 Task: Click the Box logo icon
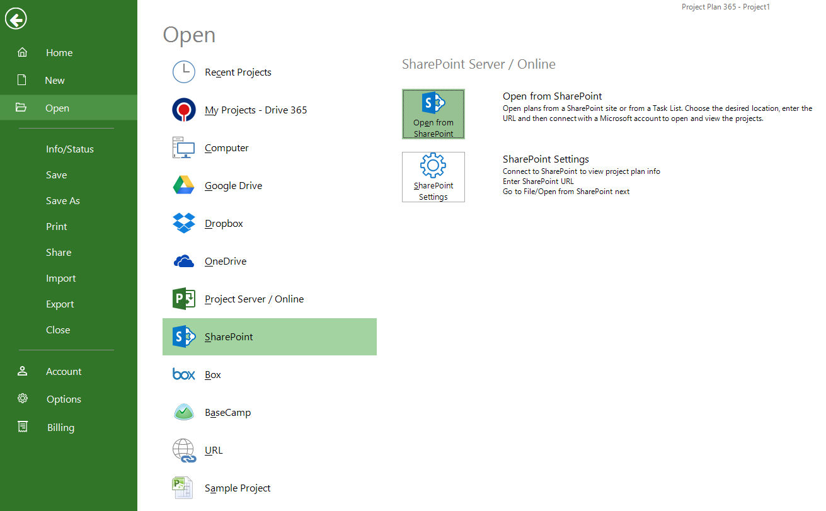[184, 374]
